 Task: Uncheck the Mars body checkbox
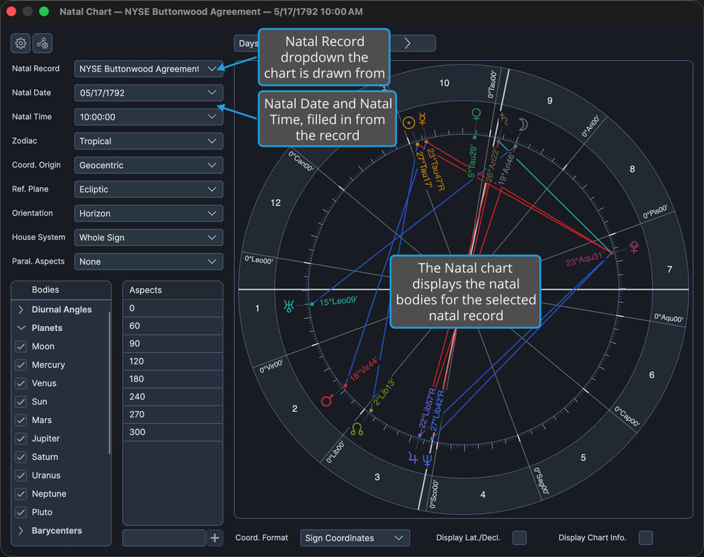coord(21,420)
